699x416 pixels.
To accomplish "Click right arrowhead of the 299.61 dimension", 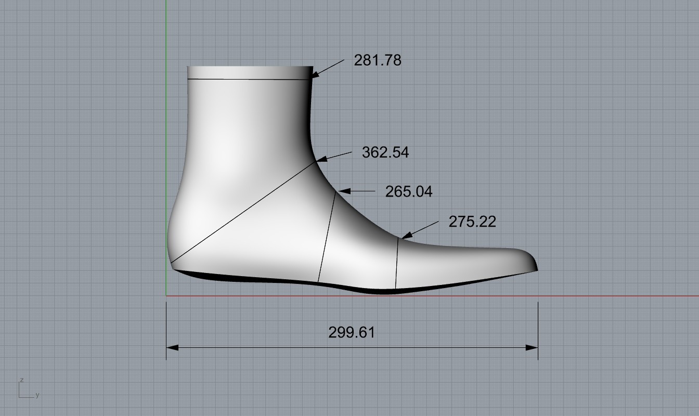I will tap(532, 347).
